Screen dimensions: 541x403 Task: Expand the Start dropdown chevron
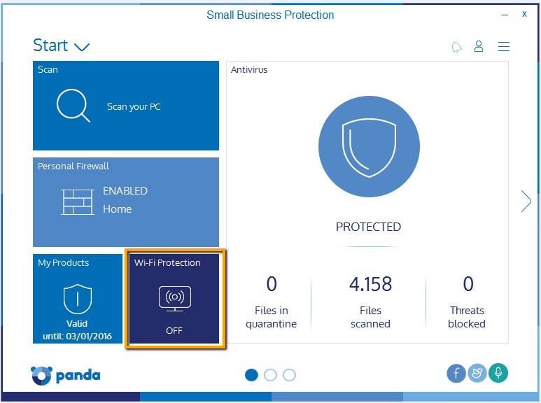coord(82,47)
